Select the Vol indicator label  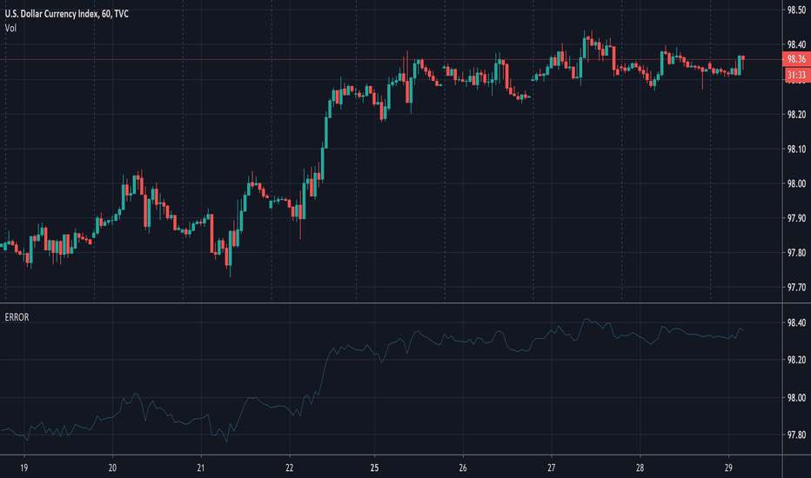pos(10,28)
